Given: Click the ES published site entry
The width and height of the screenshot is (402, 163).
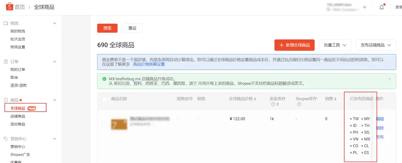Looking at the screenshot, I should (x=365, y=153).
